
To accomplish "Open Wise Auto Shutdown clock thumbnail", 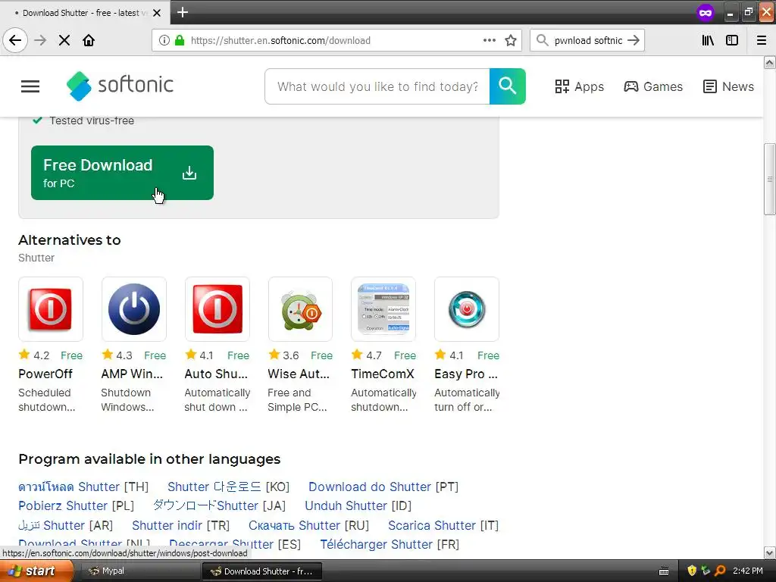I will coord(300,309).
